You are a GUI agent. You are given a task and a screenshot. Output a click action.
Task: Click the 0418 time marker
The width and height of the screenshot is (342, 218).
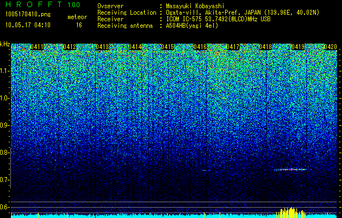[265, 47]
